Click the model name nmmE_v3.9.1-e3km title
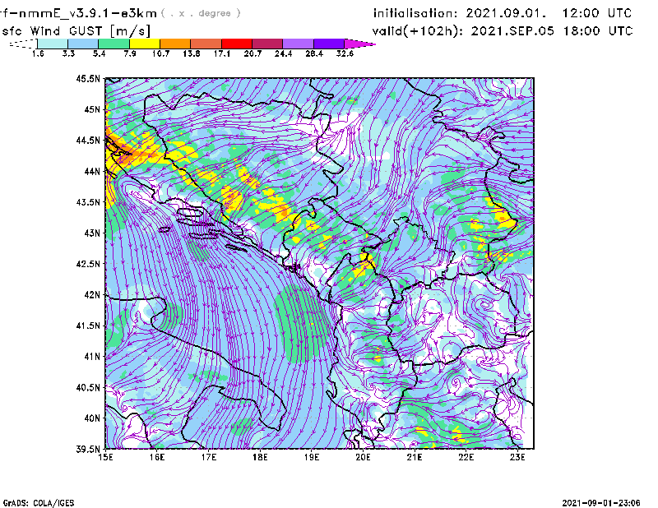 [78, 13]
